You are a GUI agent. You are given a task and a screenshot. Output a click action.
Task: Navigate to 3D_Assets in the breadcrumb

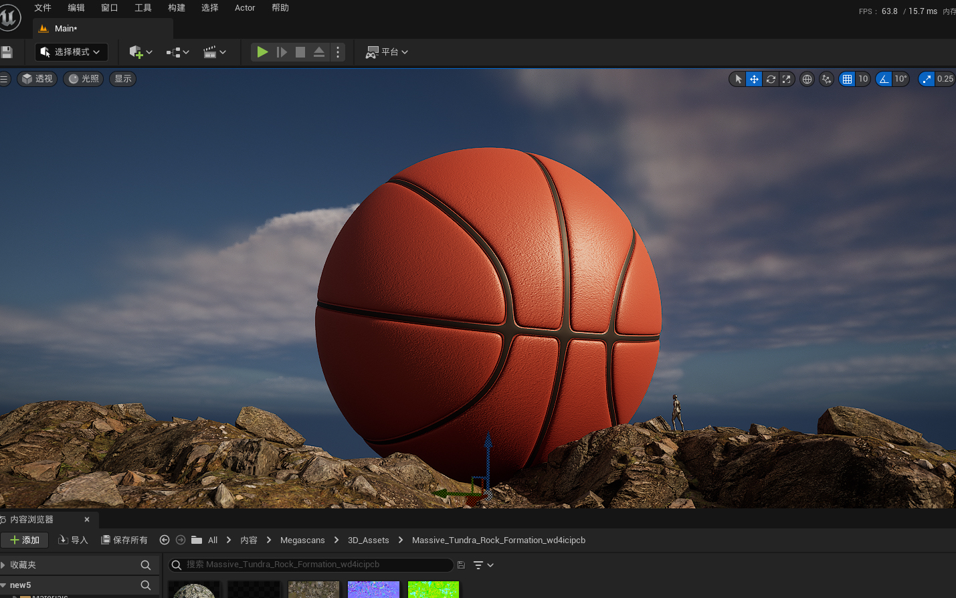(369, 540)
